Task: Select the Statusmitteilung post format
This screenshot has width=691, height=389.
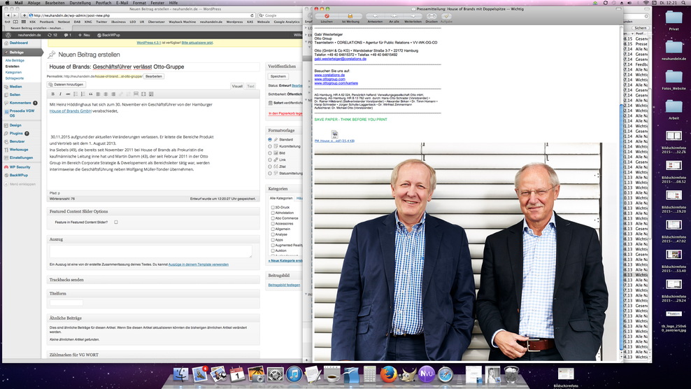Action: tap(270, 174)
